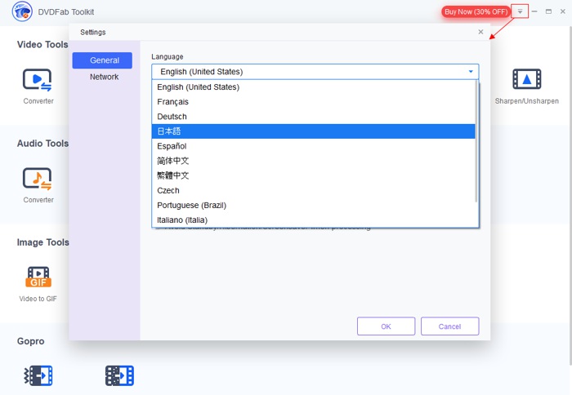Click the second Gopro tool icon

(119, 375)
